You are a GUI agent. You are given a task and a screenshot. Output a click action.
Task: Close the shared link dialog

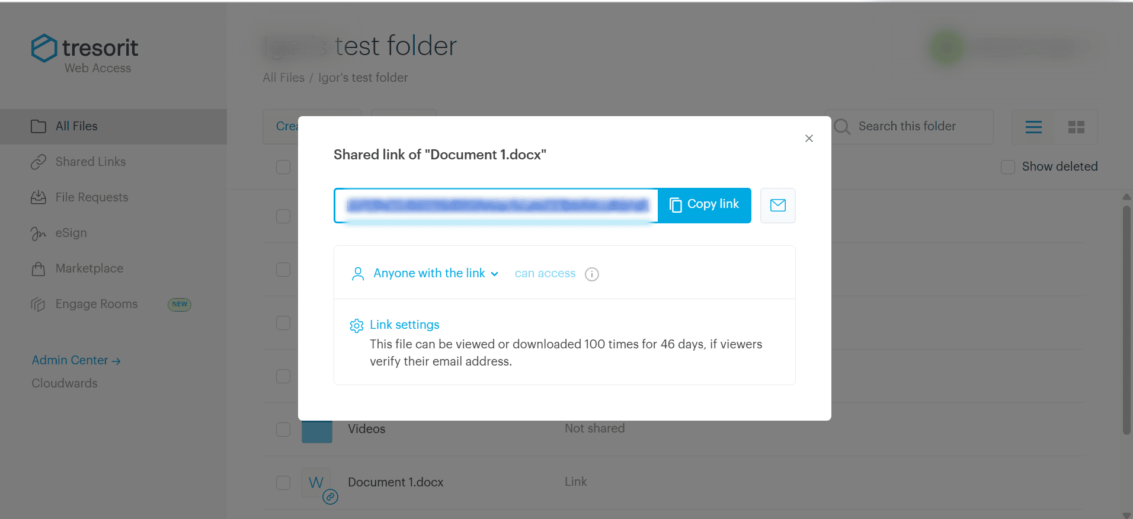tap(809, 138)
